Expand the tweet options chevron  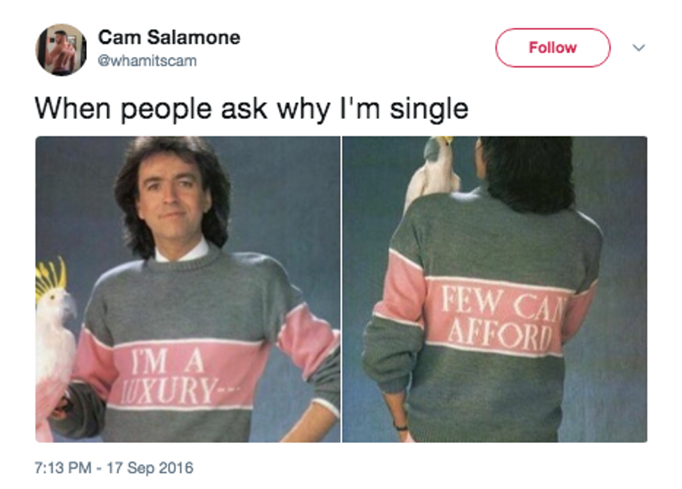coord(639,47)
